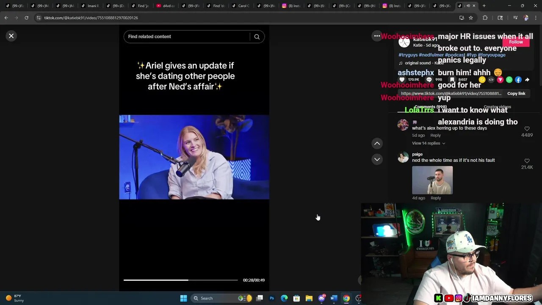This screenshot has width=542, height=305.
Task: Like paige's comment with heart icon
Action: pyautogui.click(x=527, y=161)
